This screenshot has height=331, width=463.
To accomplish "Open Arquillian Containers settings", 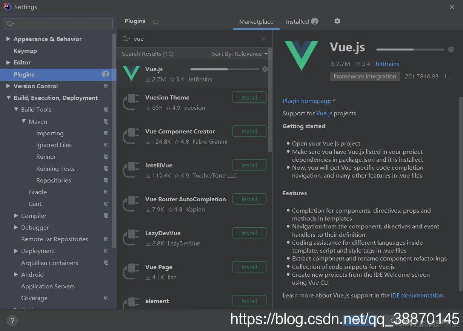I will point(49,263).
